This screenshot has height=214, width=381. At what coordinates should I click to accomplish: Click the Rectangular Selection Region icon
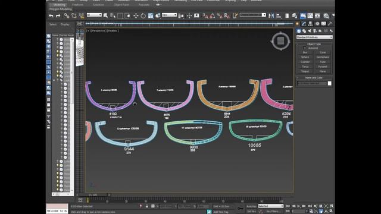120,16
